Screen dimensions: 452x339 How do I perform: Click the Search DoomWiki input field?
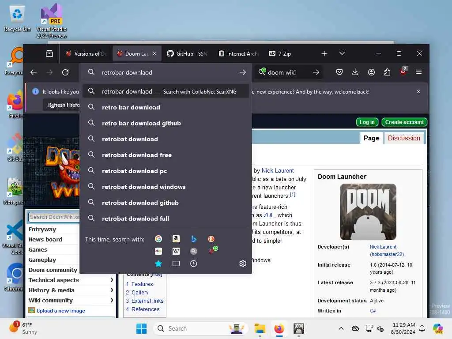[x=54, y=217]
